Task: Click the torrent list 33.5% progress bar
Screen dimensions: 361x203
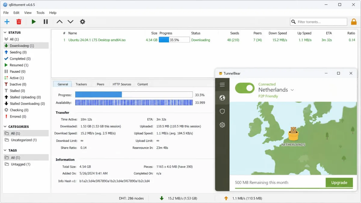Action: tap(174, 40)
